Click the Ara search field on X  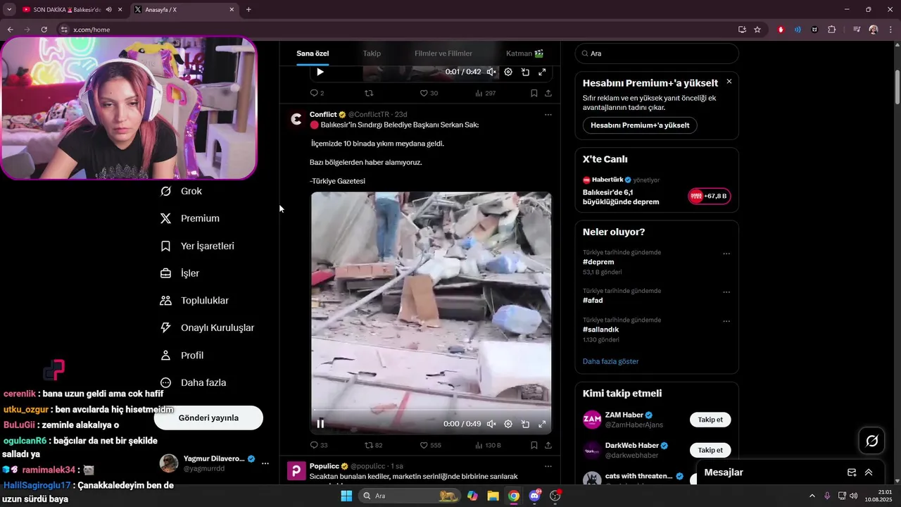click(x=657, y=54)
